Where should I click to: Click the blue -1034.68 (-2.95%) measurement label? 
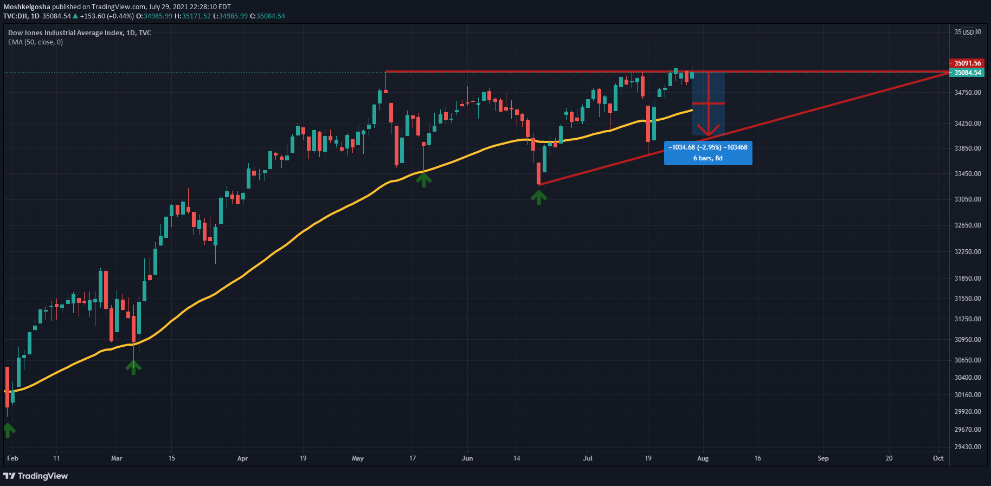[708, 147]
